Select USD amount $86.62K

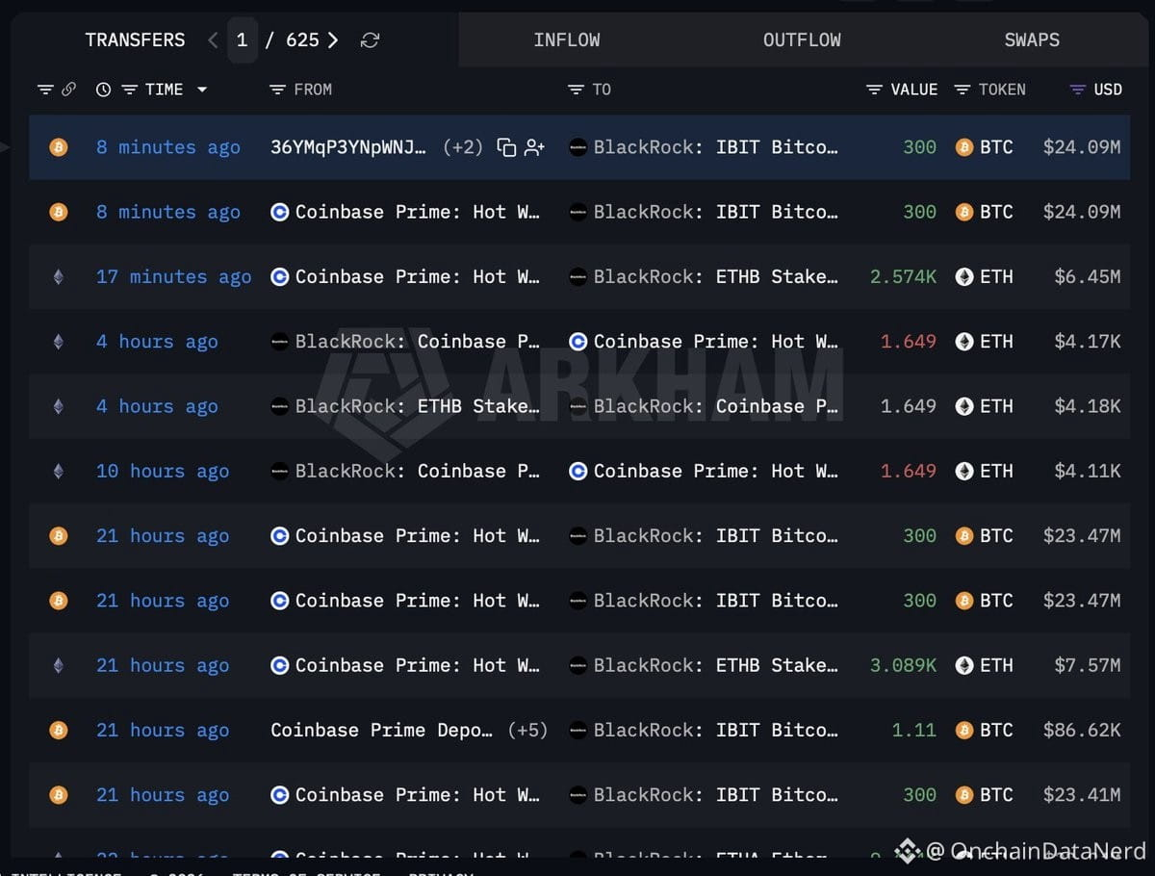(1082, 731)
